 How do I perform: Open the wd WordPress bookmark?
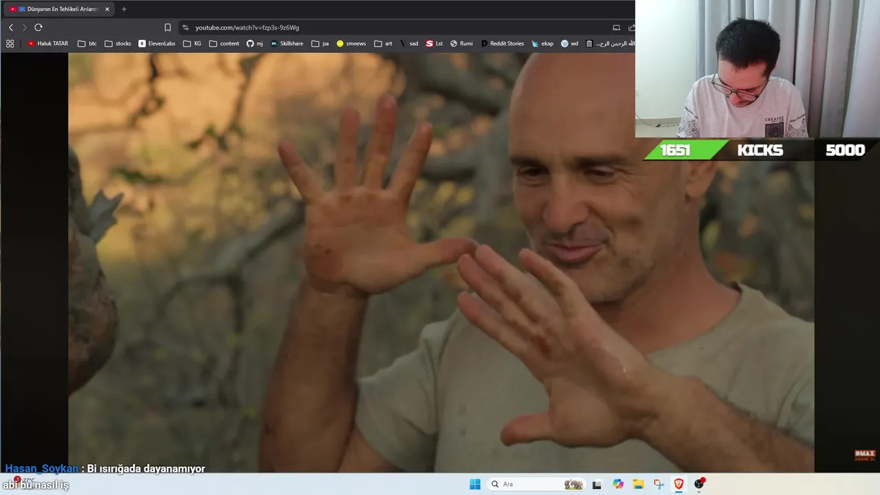point(569,43)
